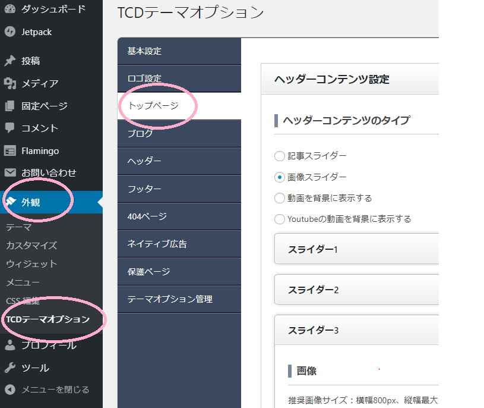Open the Flamingo menu label
The image size is (484, 408).
(40, 151)
